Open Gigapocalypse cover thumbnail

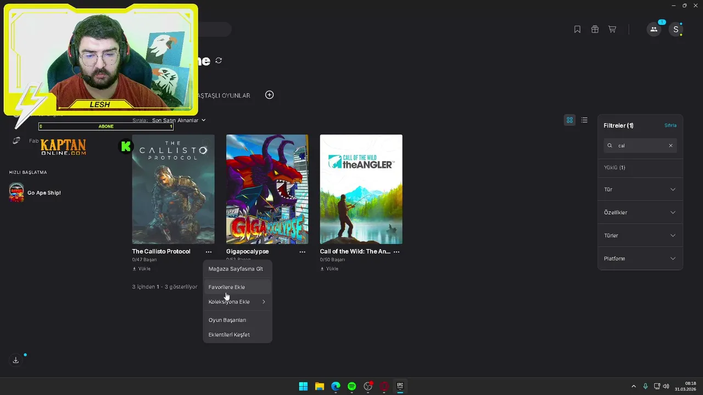tap(267, 189)
